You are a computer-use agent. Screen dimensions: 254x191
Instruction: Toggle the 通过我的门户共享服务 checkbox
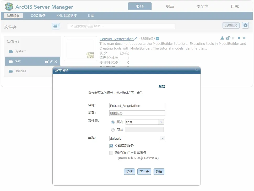[x=111, y=153]
